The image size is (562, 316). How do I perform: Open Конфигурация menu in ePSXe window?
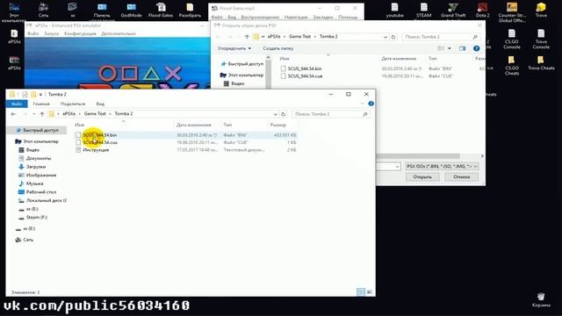coord(80,33)
